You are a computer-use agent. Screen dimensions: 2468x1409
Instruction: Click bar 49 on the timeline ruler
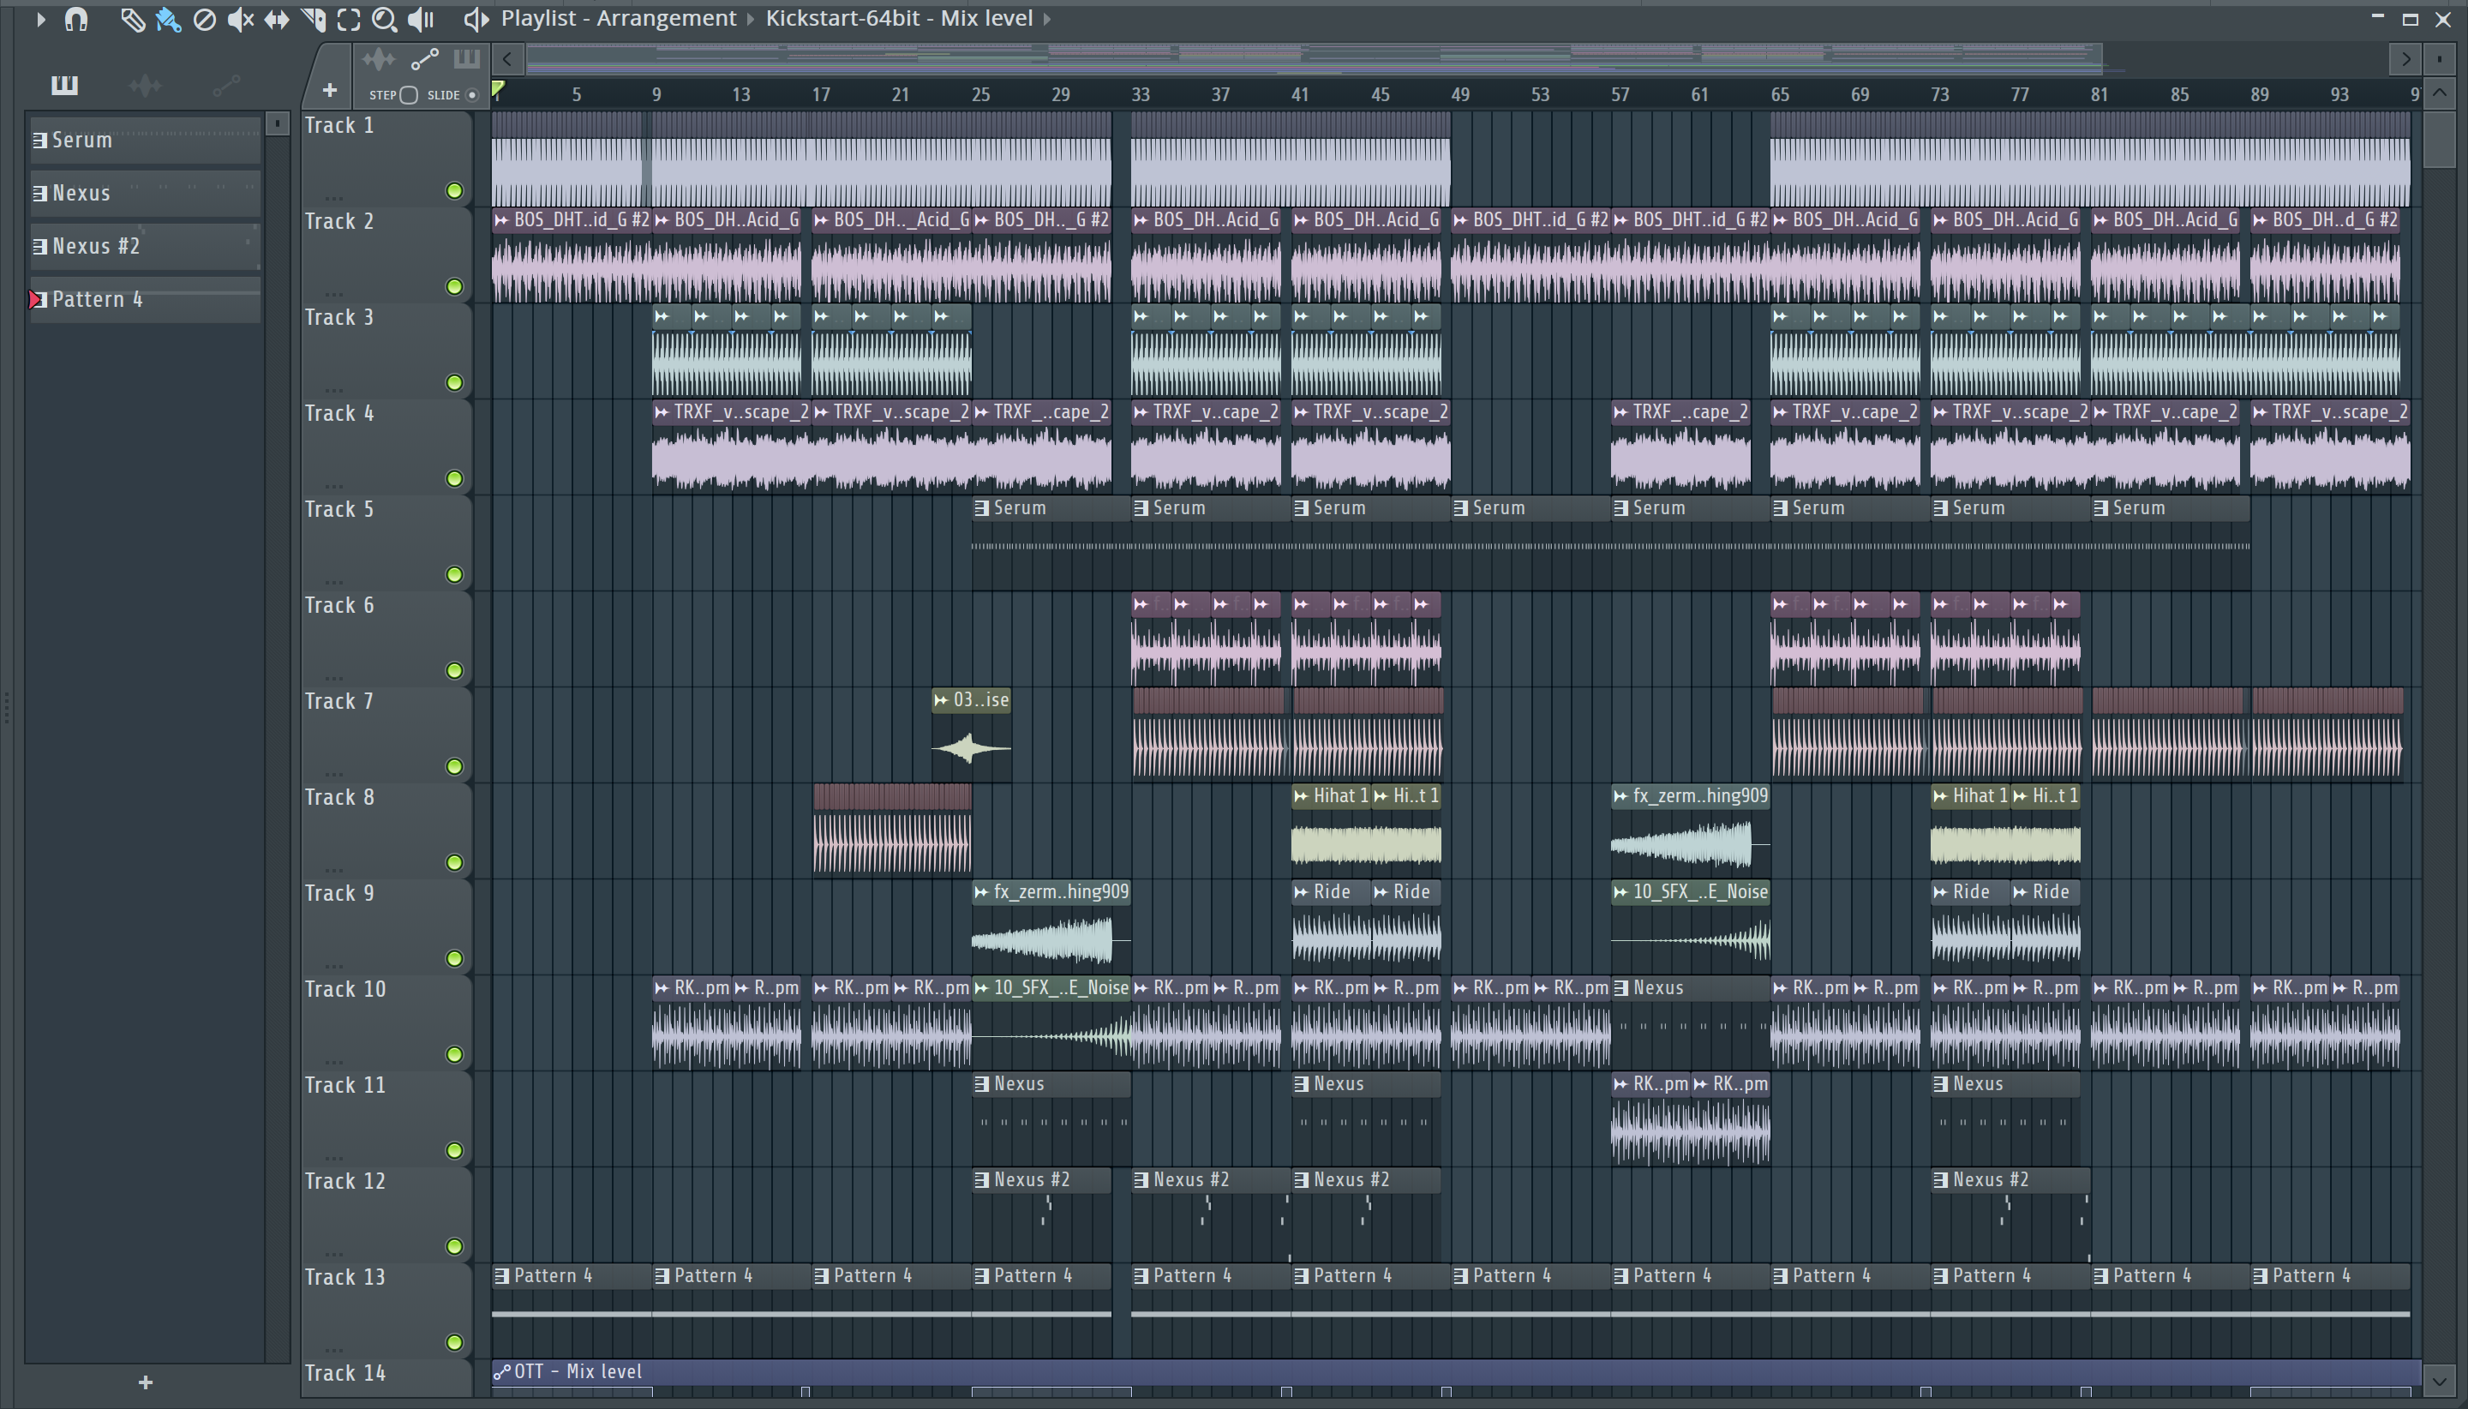[x=1460, y=95]
